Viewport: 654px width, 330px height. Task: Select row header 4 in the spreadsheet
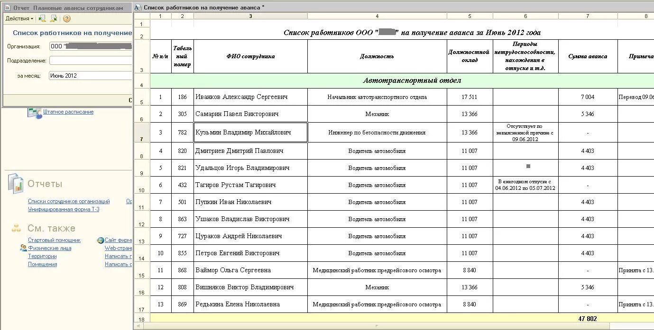click(142, 80)
